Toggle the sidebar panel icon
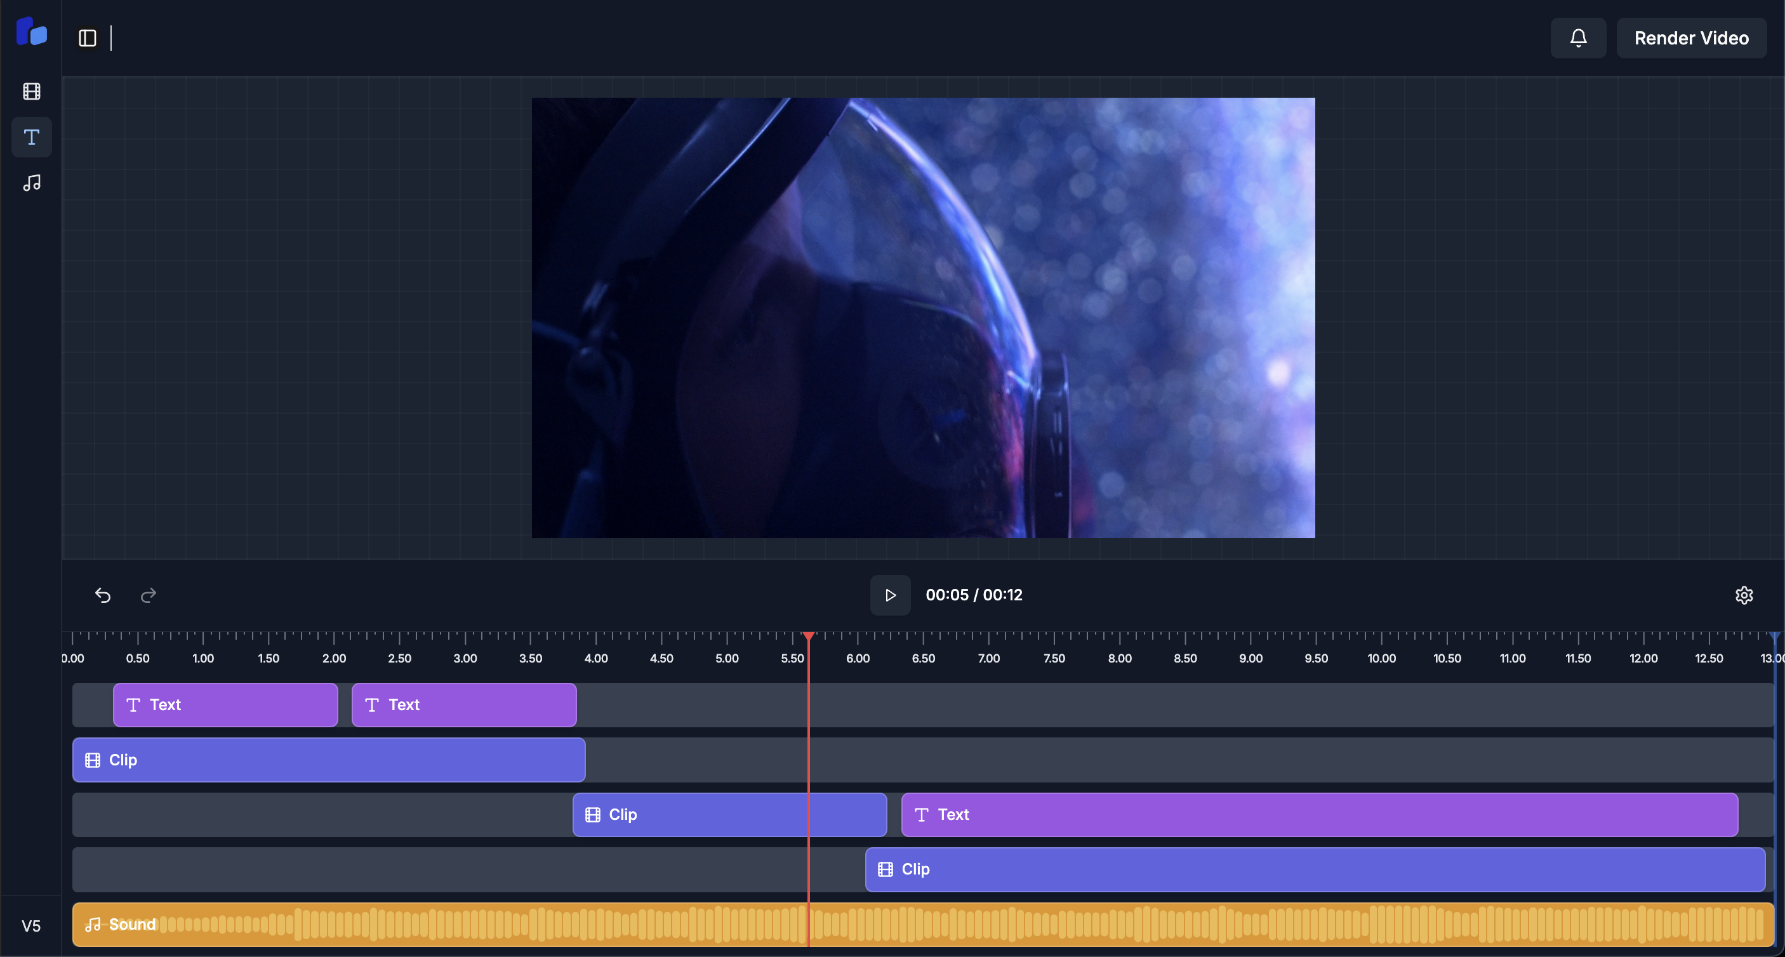 point(88,38)
